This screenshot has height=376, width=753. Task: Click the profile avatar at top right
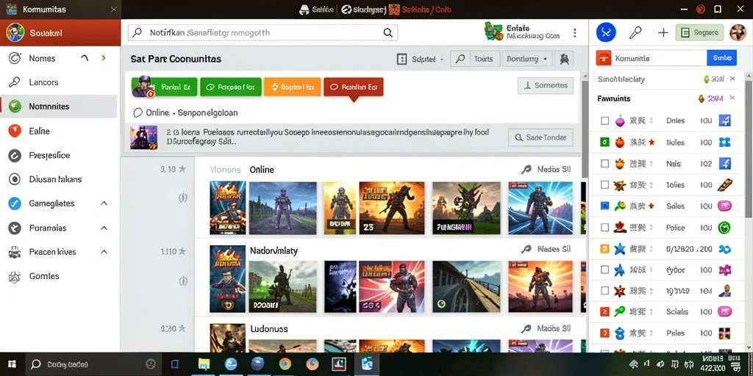(738, 32)
